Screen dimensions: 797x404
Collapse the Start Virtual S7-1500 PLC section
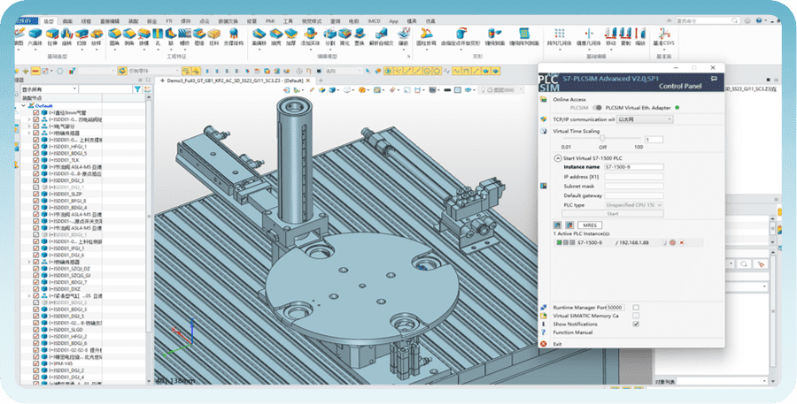point(558,158)
